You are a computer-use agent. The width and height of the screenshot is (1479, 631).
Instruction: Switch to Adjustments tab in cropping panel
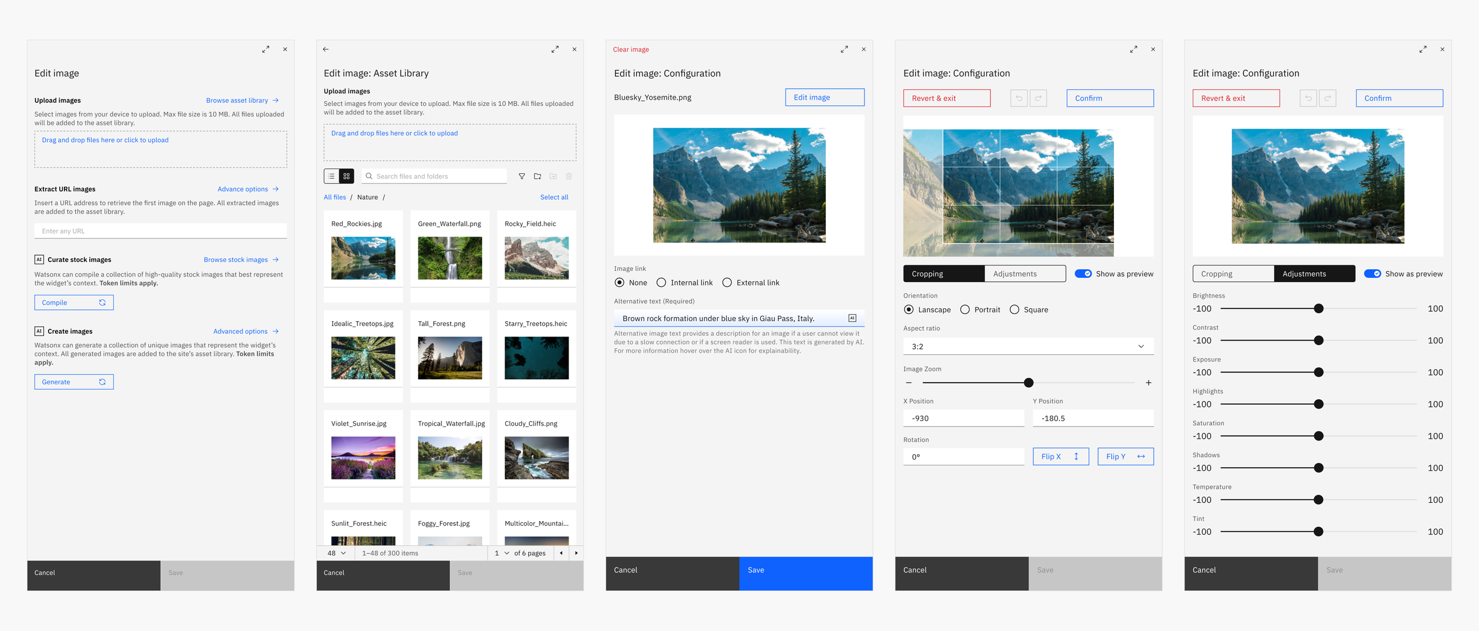click(1025, 274)
